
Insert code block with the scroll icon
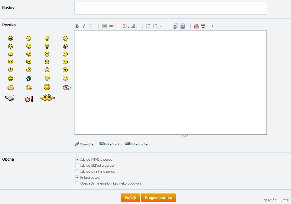[183, 26]
